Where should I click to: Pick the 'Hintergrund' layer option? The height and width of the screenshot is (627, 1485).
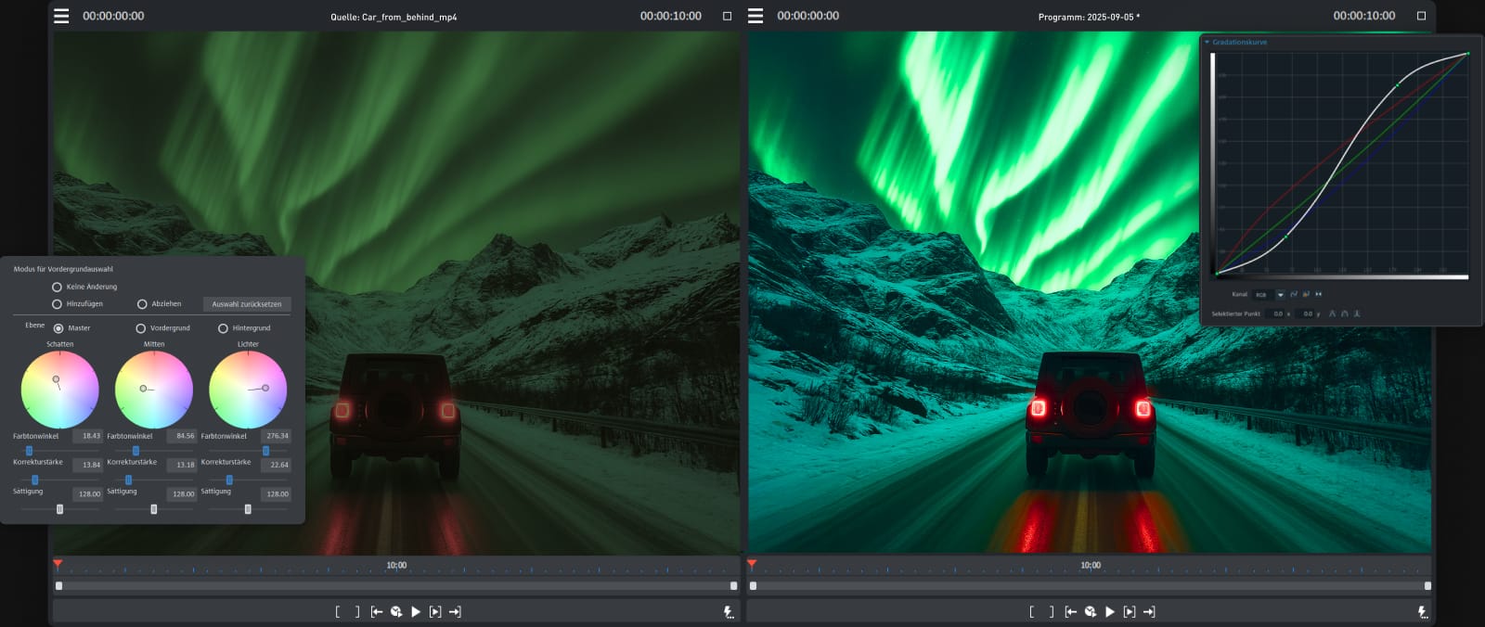coord(223,328)
